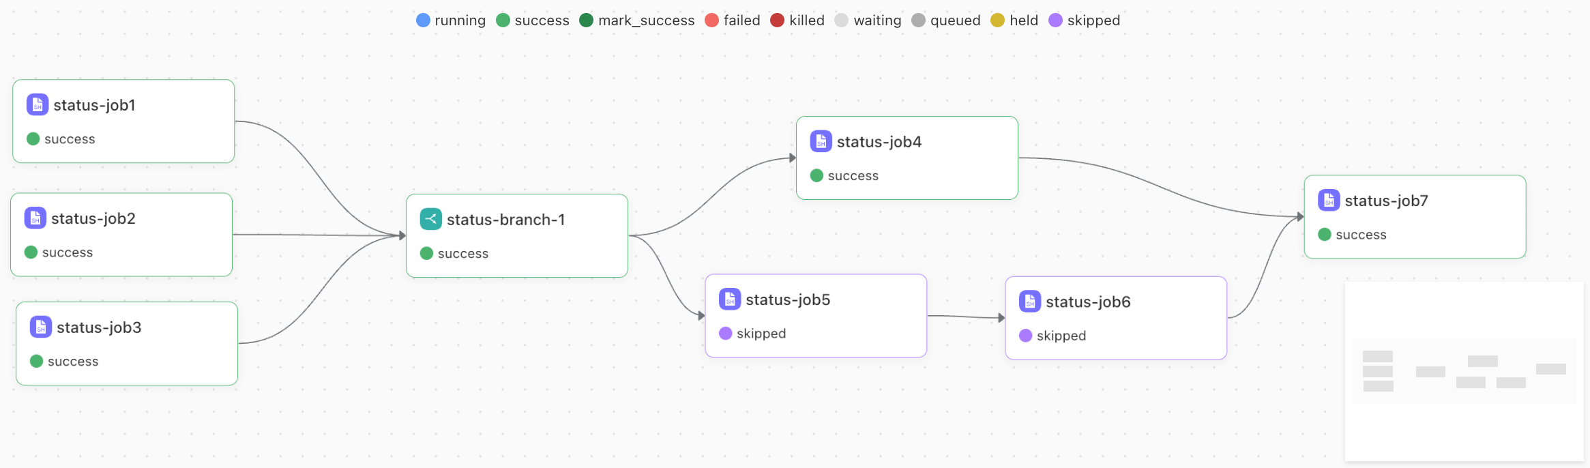The height and width of the screenshot is (468, 1590).
Task: Click the killed legend label
Action: [807, 20]
